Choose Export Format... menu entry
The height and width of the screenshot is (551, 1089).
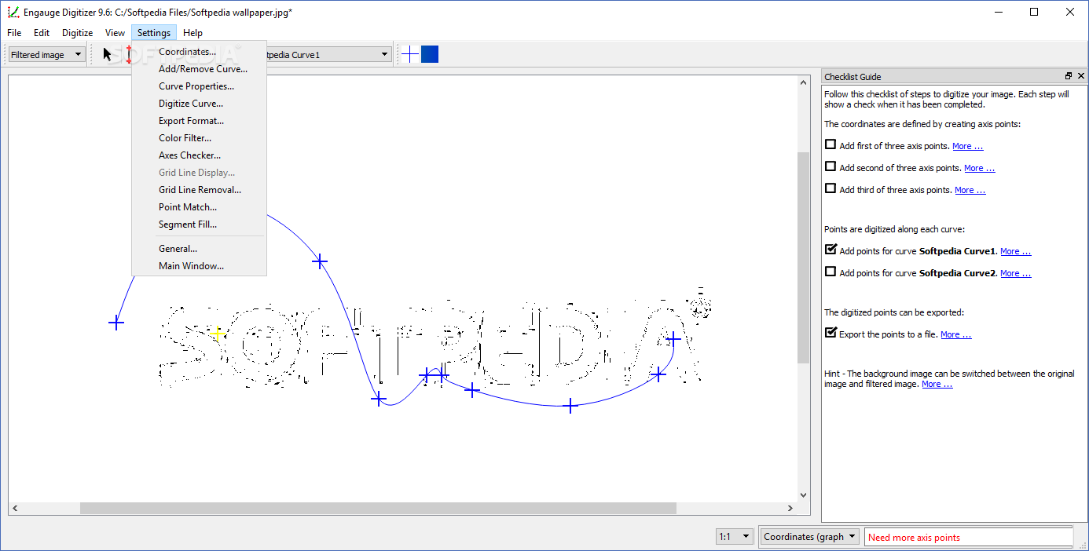(x=200, y=121)
